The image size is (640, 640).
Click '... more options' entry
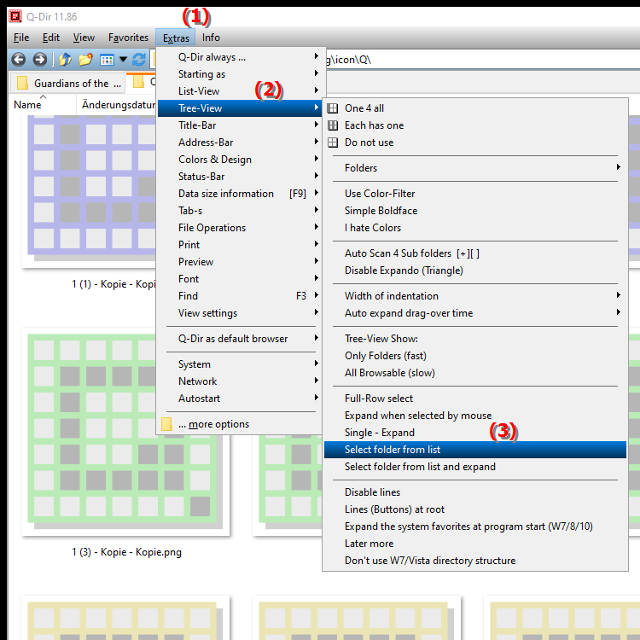pyautogui.click(x=241, y=424)
